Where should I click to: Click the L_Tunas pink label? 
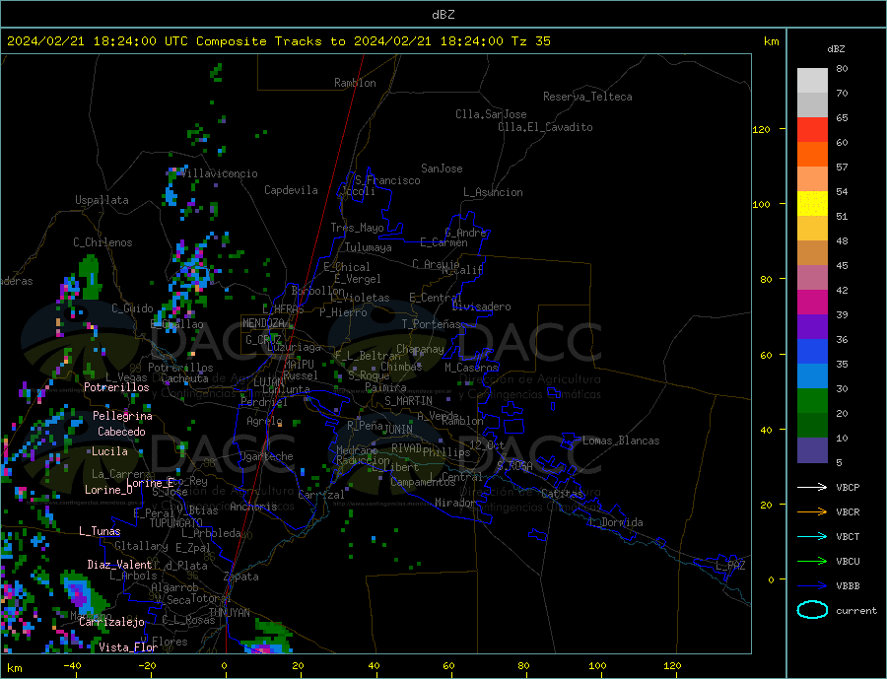[100, 531]
